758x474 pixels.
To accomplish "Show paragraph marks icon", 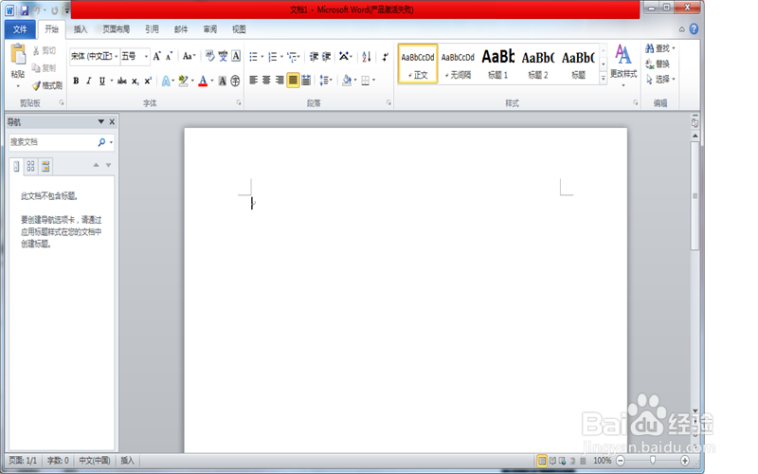I will [x=385, y=57].
